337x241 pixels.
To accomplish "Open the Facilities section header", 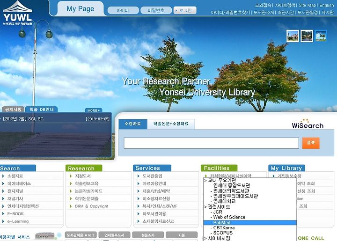I will 219,168.
